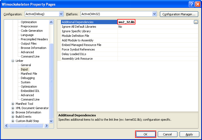Collapse the Linker tree node
Screen dimensions: 202x140
click(13, 61)
